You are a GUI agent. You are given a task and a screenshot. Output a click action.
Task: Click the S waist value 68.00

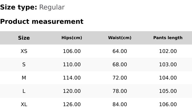click(x=120, y=64)
